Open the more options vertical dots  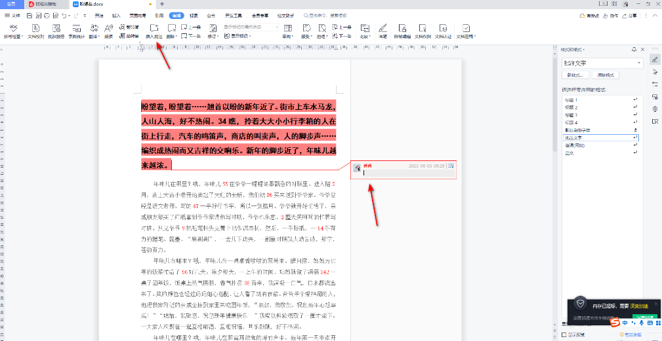click(x=646, y=16)
